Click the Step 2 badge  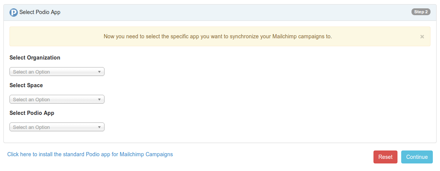tap(421, 12)
